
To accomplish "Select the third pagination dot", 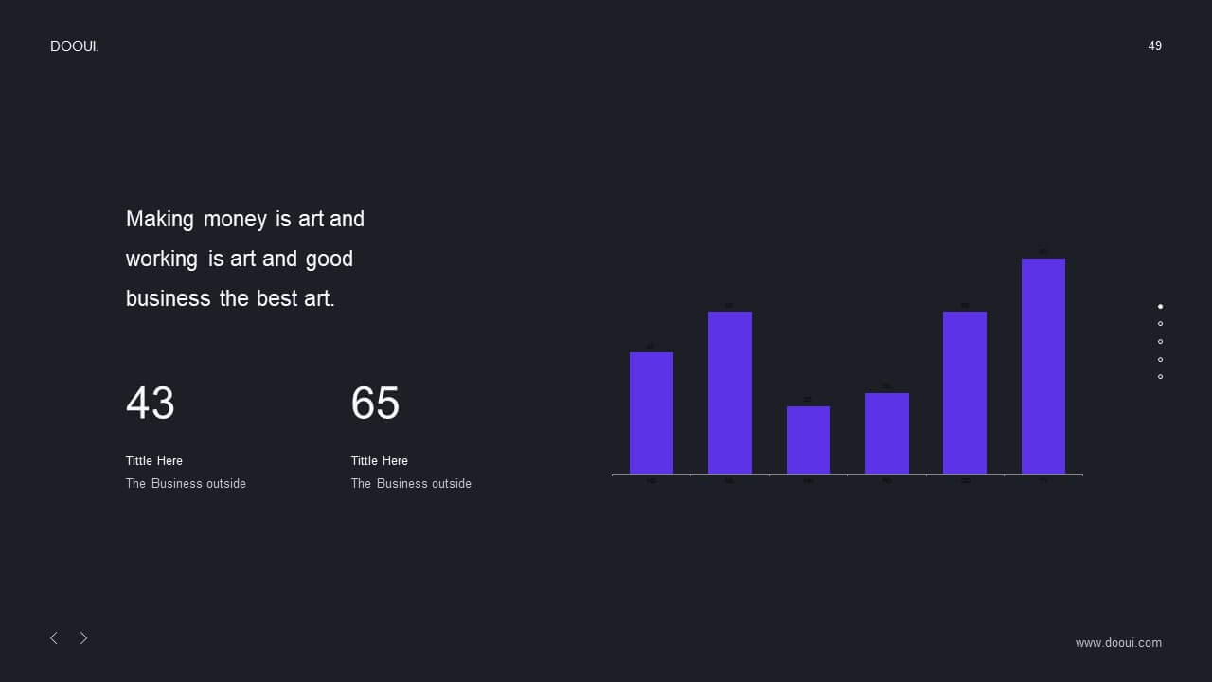I will [x=1160, y=341].
